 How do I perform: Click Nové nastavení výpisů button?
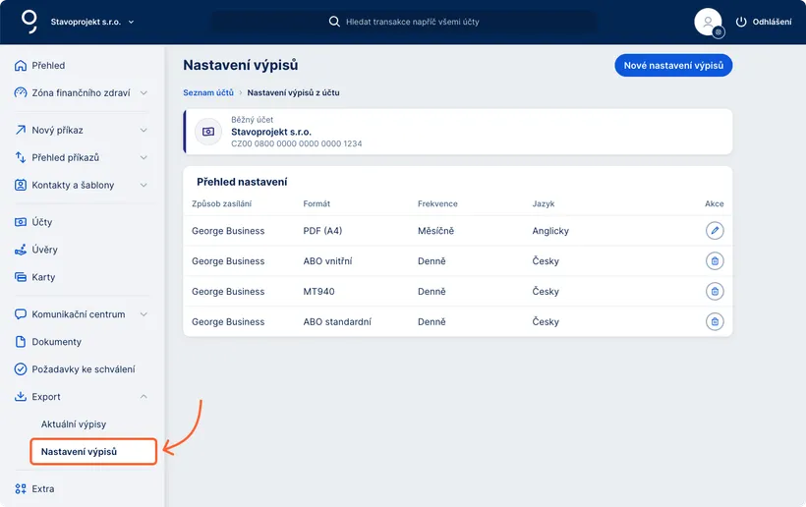click(x=673, y=66)
